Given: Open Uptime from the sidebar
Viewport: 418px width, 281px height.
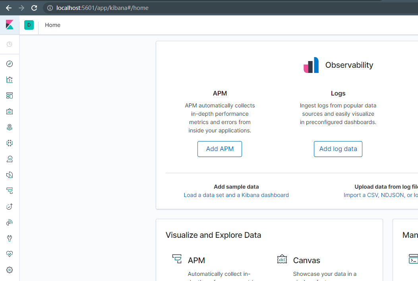Looking at the screenshot, I should coord(10,206).
